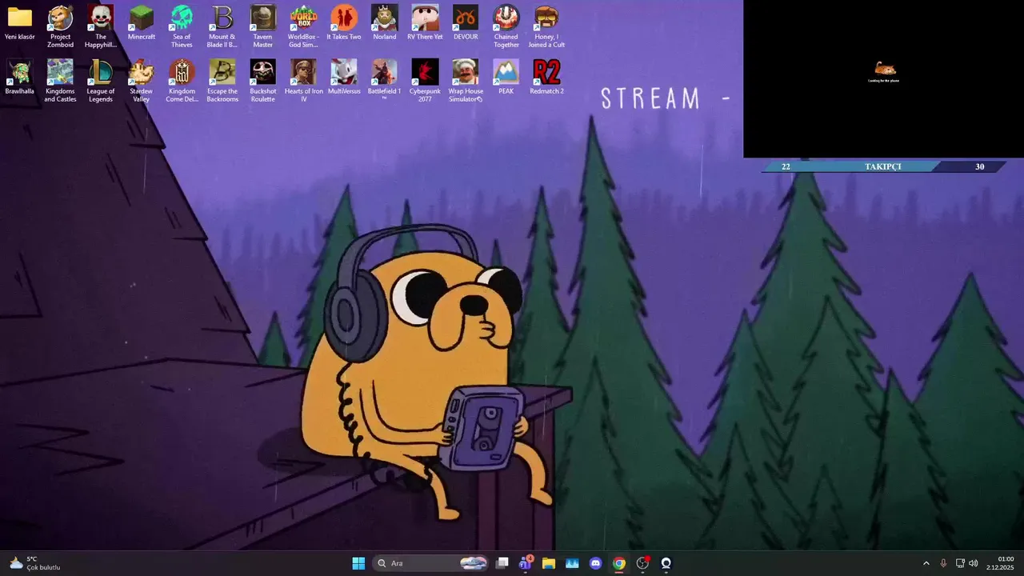Open the blue chart app on taskbar

click(x=572, y=563)
